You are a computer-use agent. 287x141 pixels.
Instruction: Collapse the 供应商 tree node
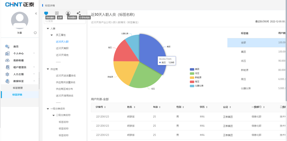[x=48, y=69]
